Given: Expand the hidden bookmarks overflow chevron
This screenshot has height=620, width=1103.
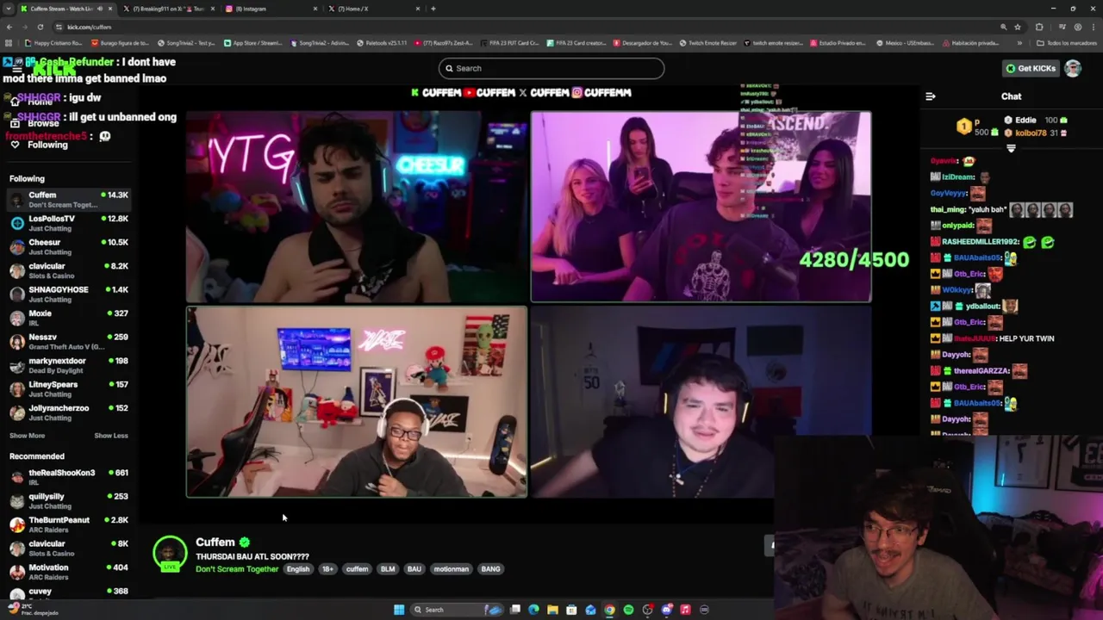Looking at the screenshot, I should (1020, 42).
